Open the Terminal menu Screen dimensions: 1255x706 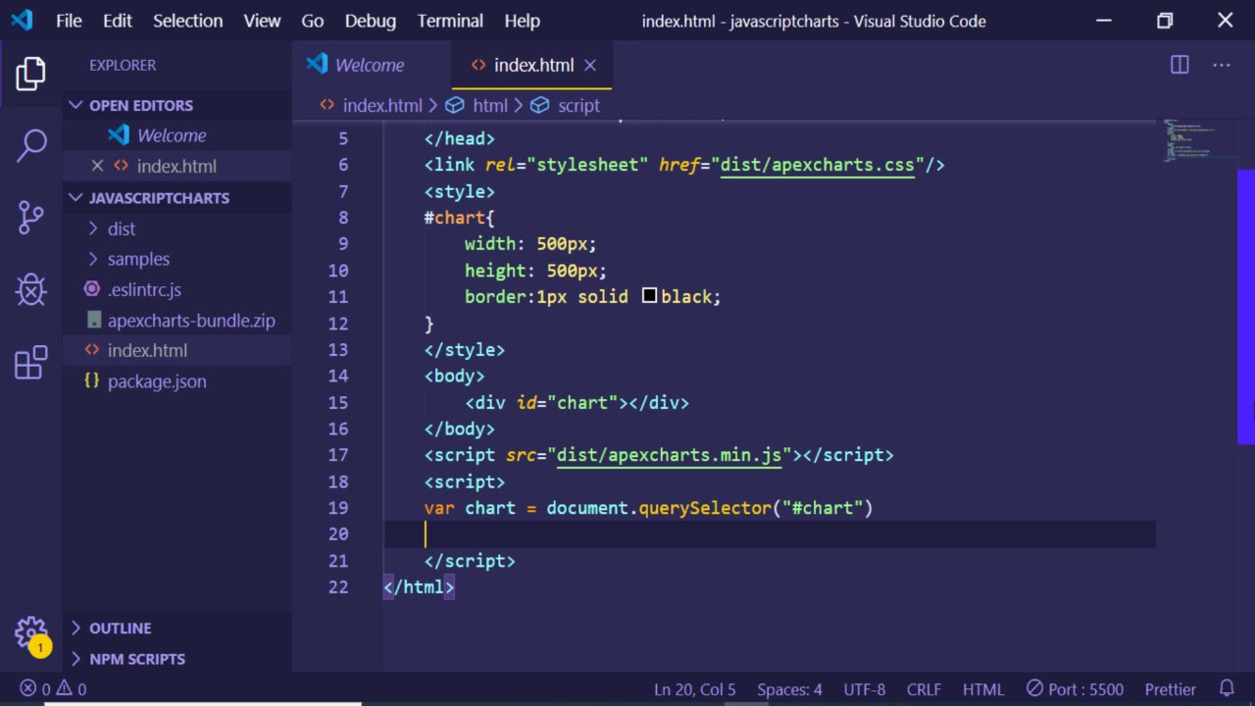point(450,21)
